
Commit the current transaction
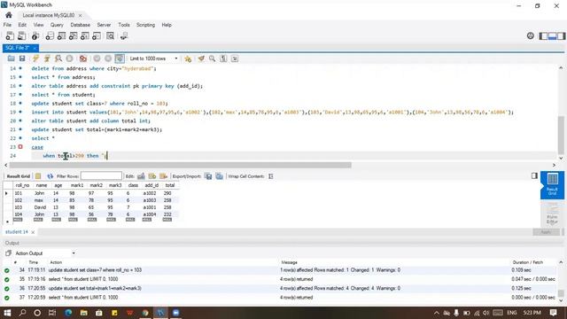click(97, 58)
